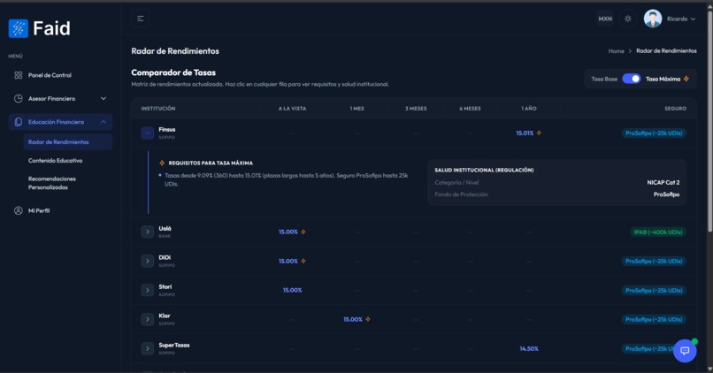This screenshot has width=713, height=373.
Task: Expand the SuperTasas row
Action: click(148, 348)
